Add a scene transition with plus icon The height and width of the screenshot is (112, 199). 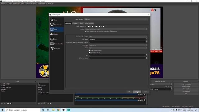166,87
